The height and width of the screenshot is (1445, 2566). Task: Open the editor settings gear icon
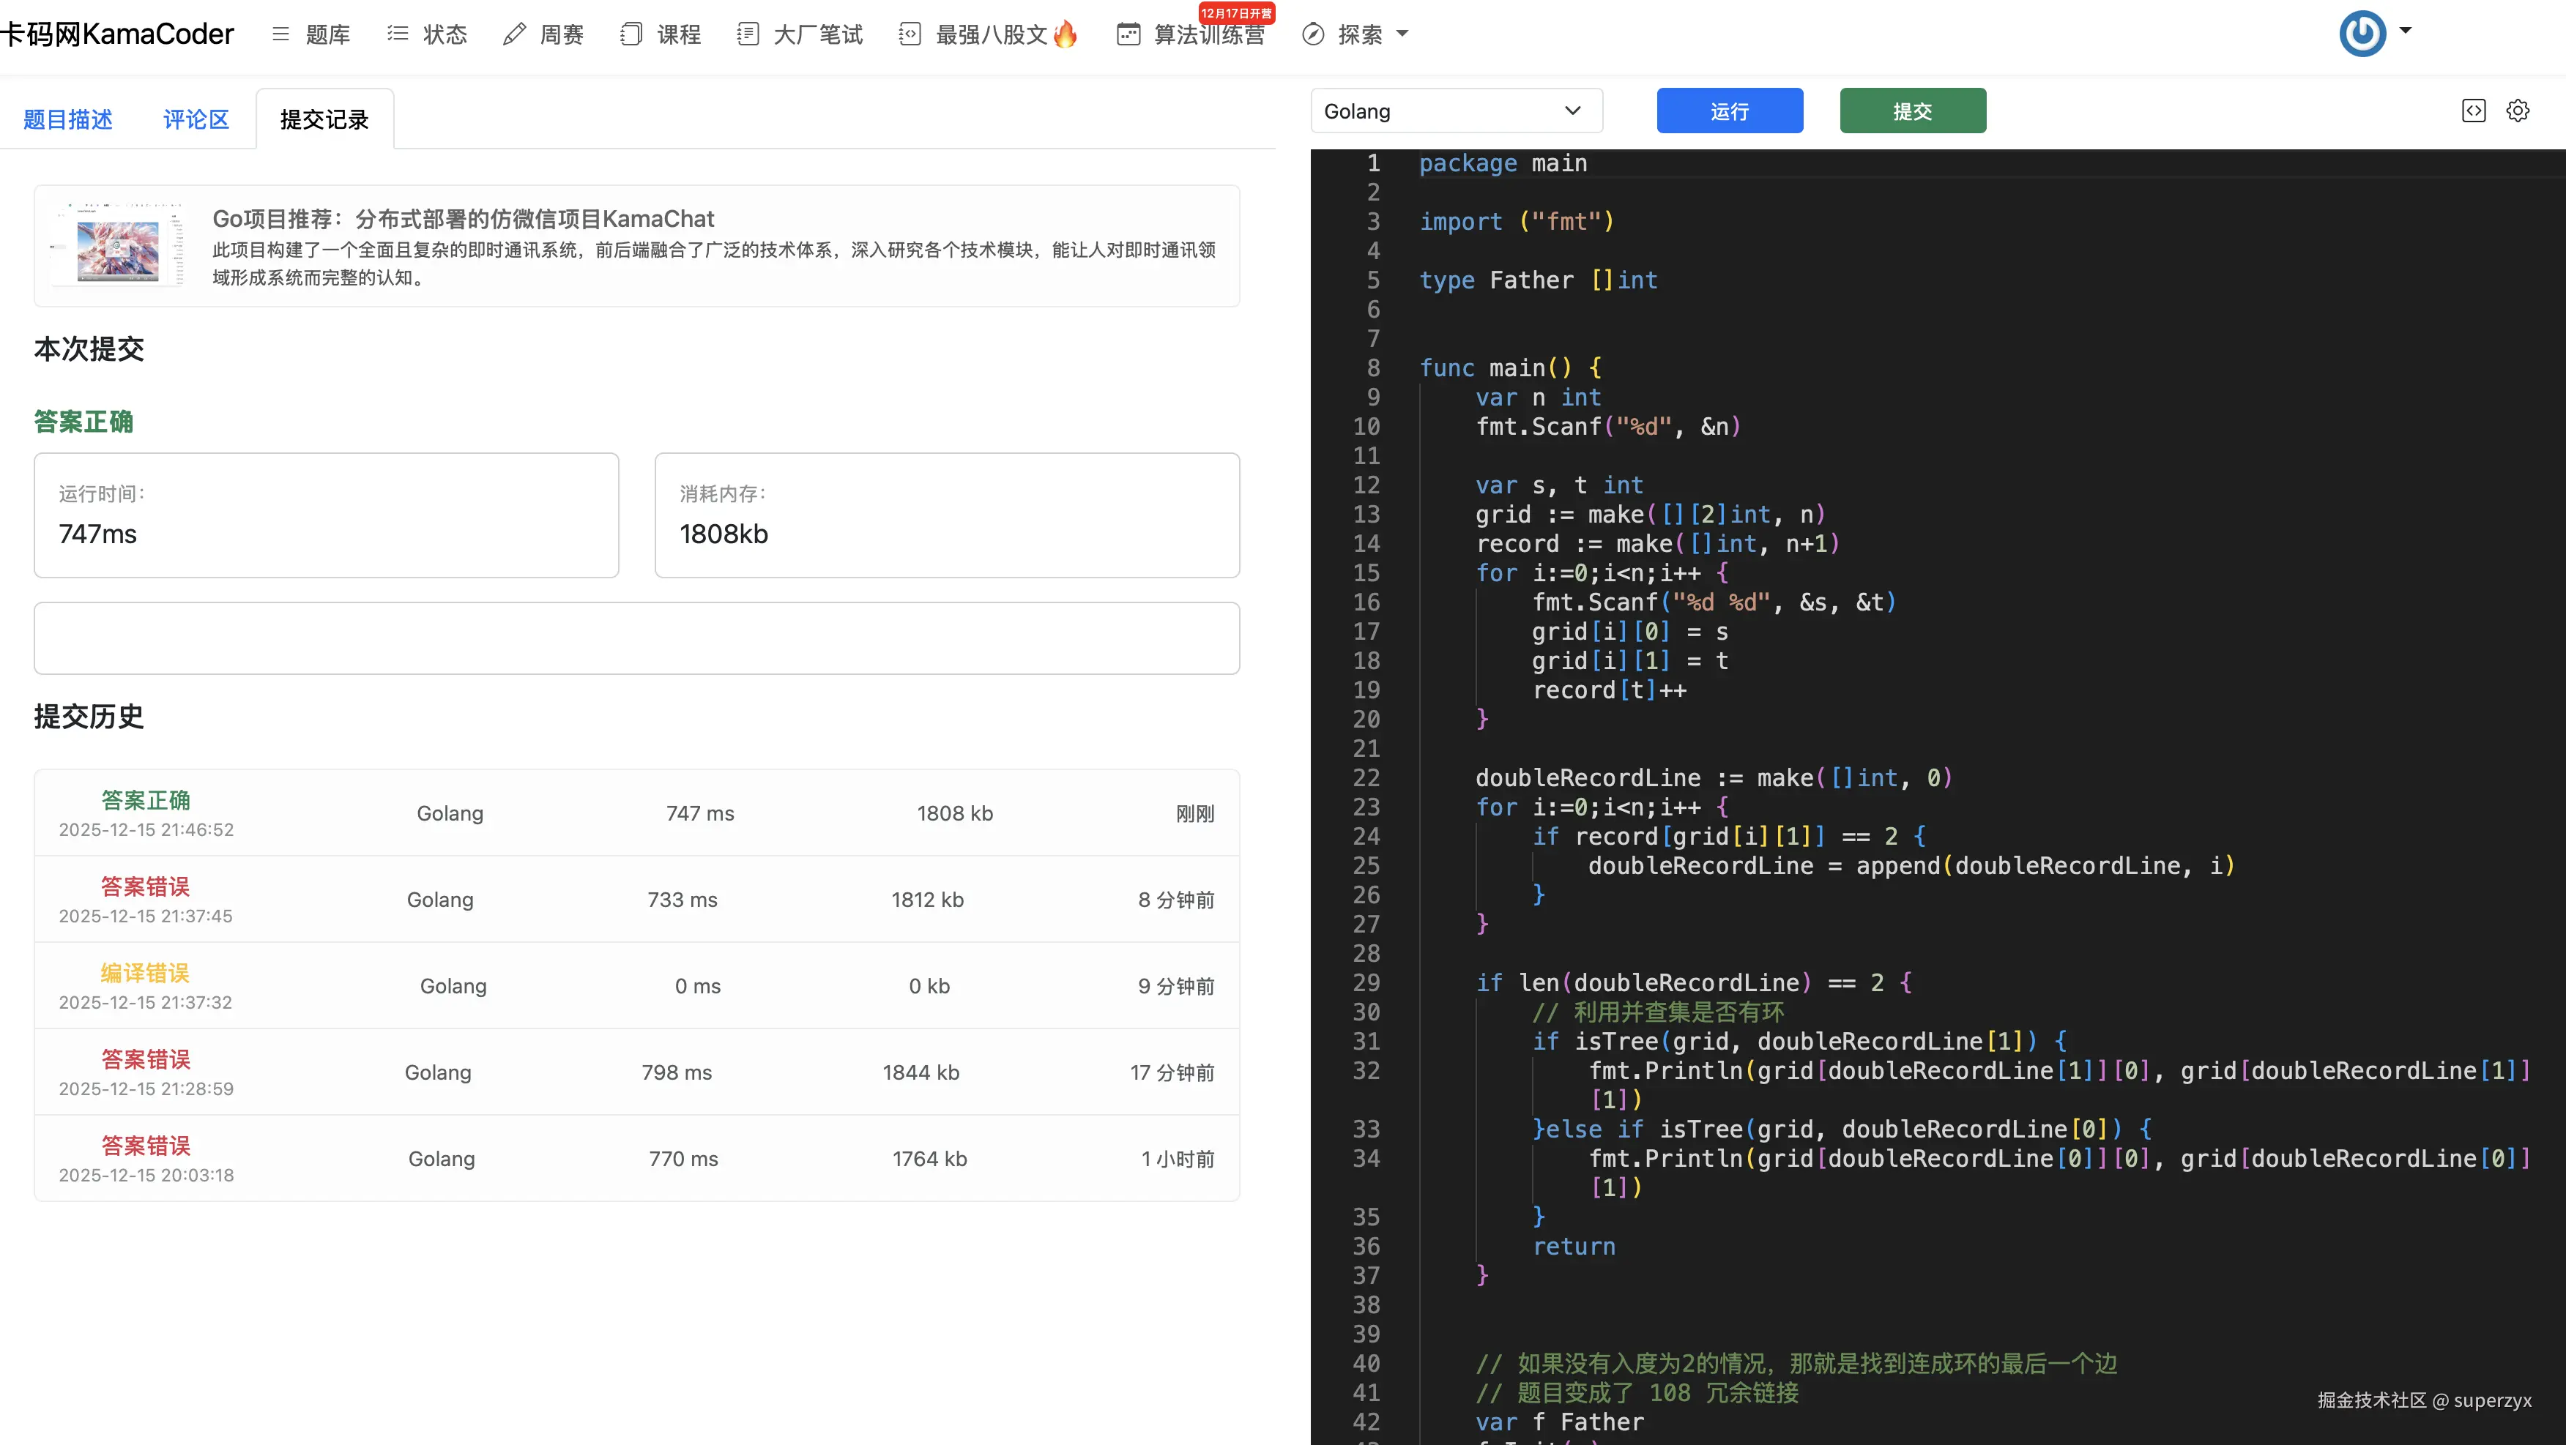[2517, 111]
